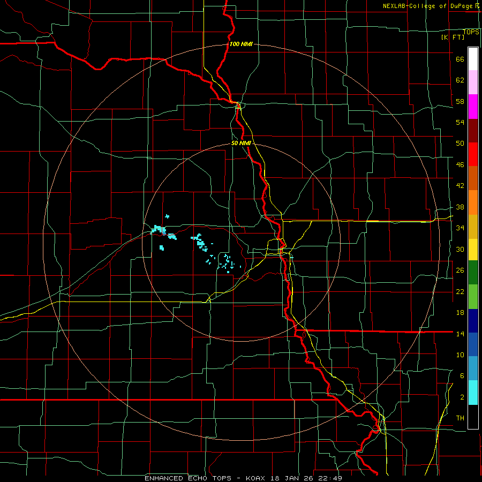
Task: Click the [K FT] units label
Action: point(453,37)
